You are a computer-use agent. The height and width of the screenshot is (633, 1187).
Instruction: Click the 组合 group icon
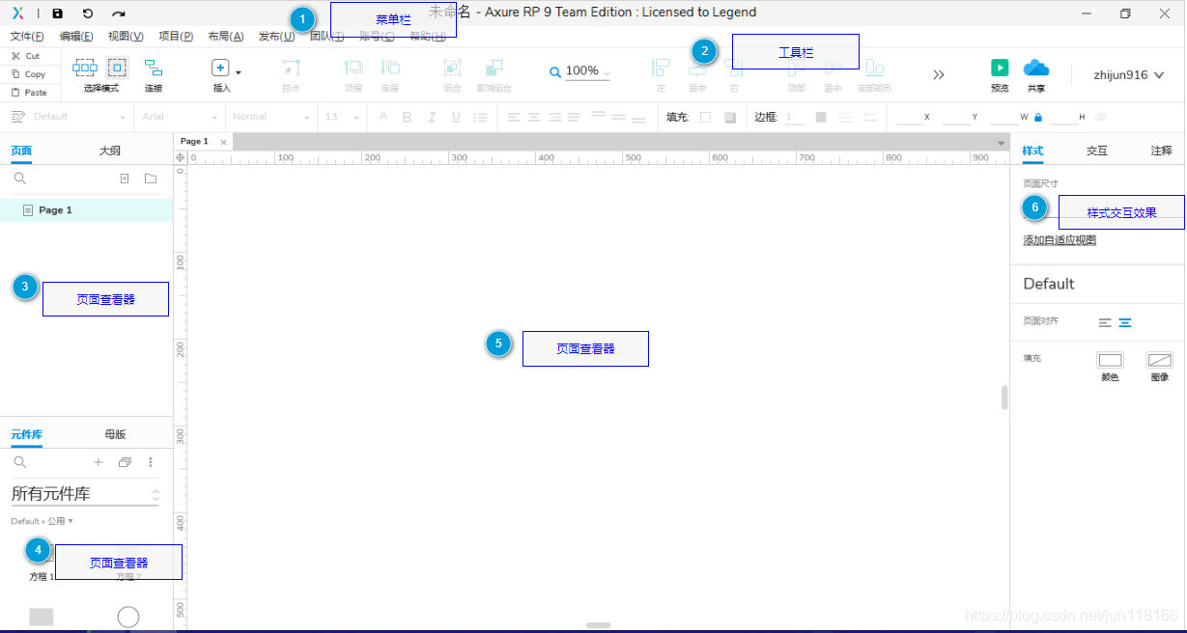pos(452,69)
